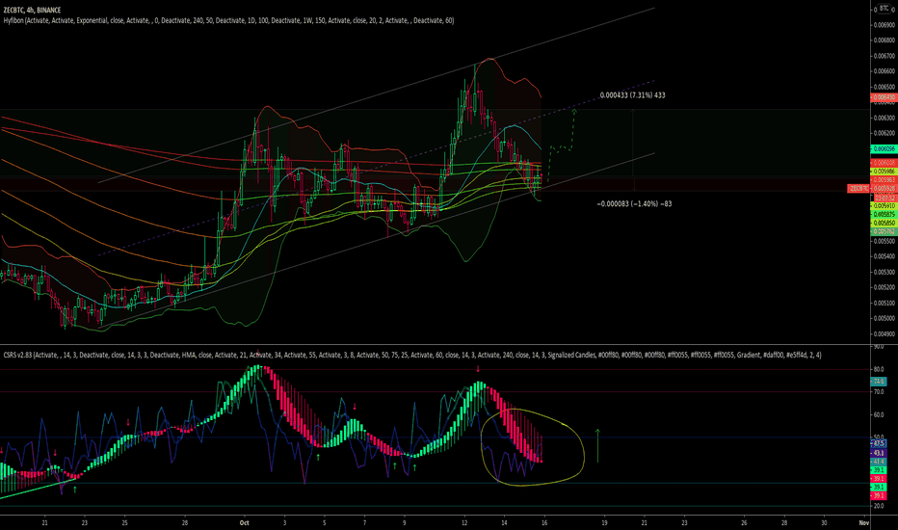This screenshot has width=898, height=530.
Task: Click the purple 43.1 indicator value label
Action: pos(879,453)
